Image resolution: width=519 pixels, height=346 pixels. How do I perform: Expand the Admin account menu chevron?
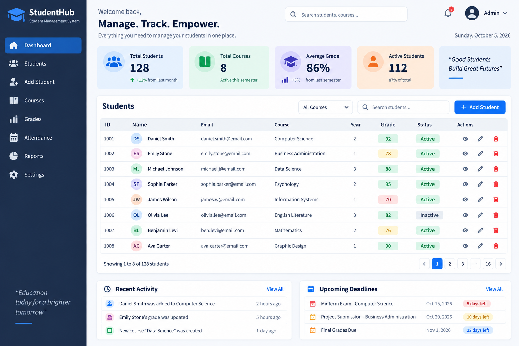[505, 13]
